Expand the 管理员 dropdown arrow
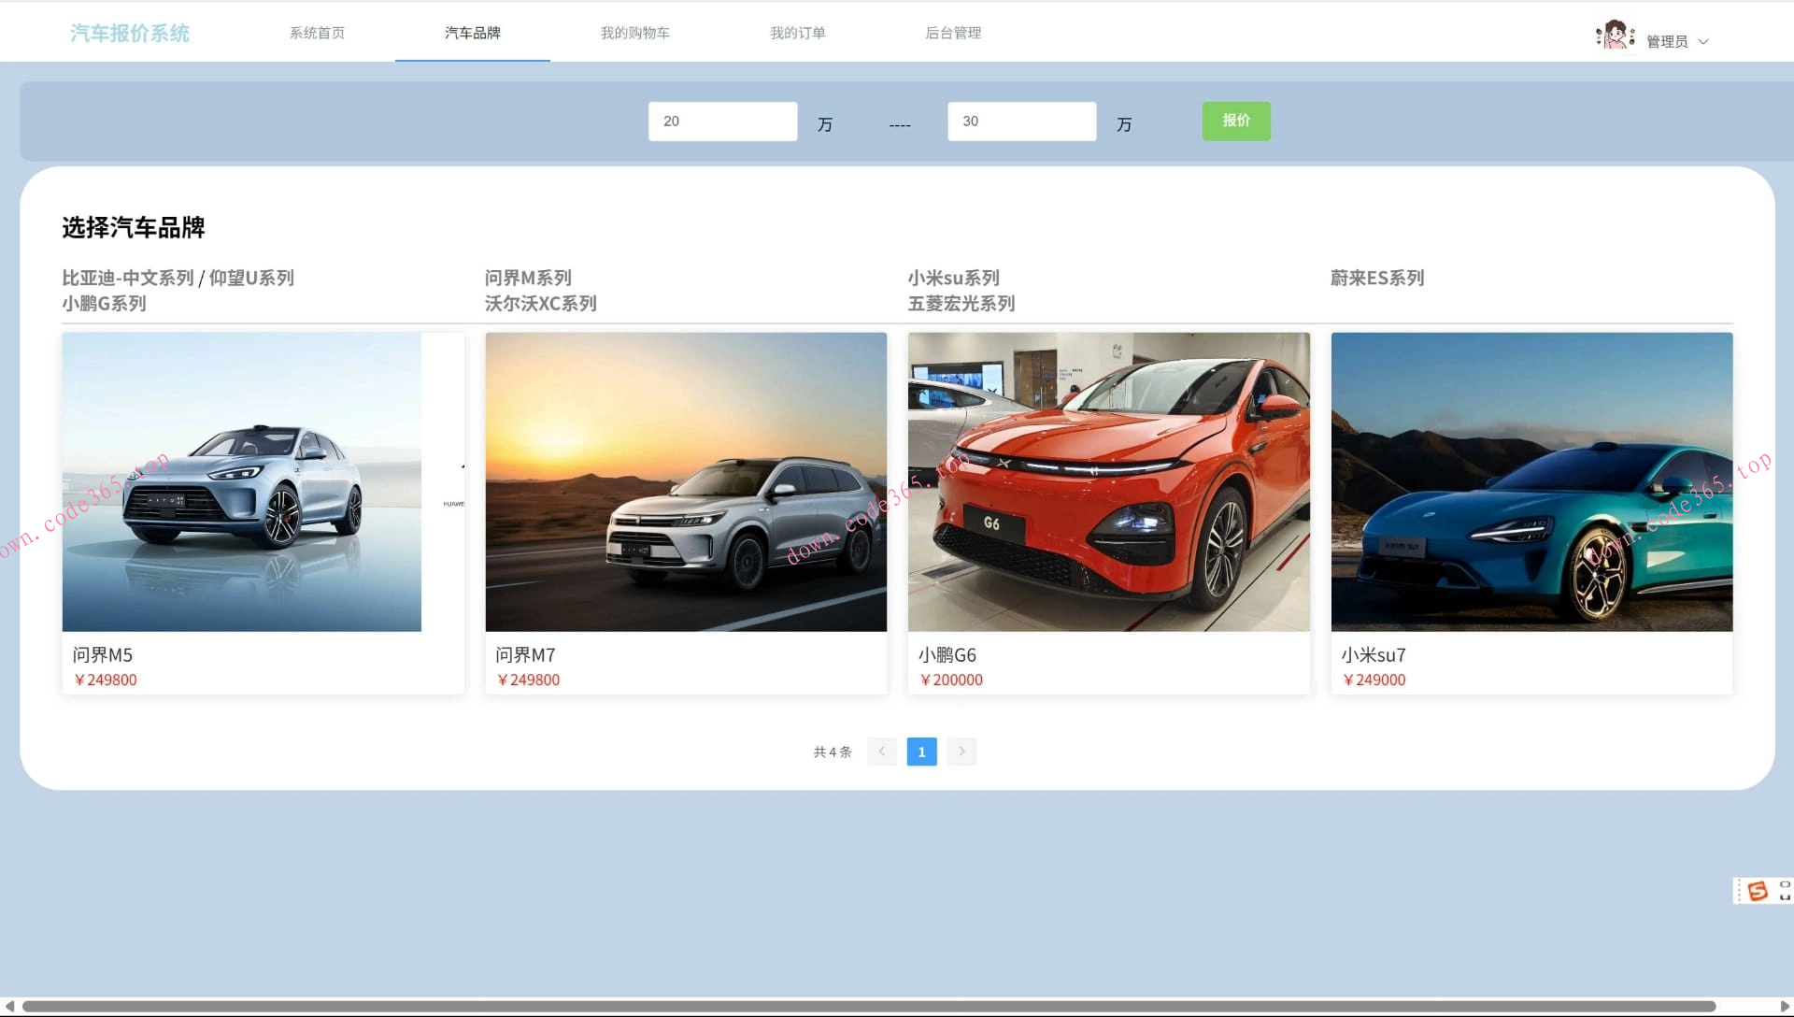Viewport: 1794px width, 1017px height. click(x=1703, y=42)
